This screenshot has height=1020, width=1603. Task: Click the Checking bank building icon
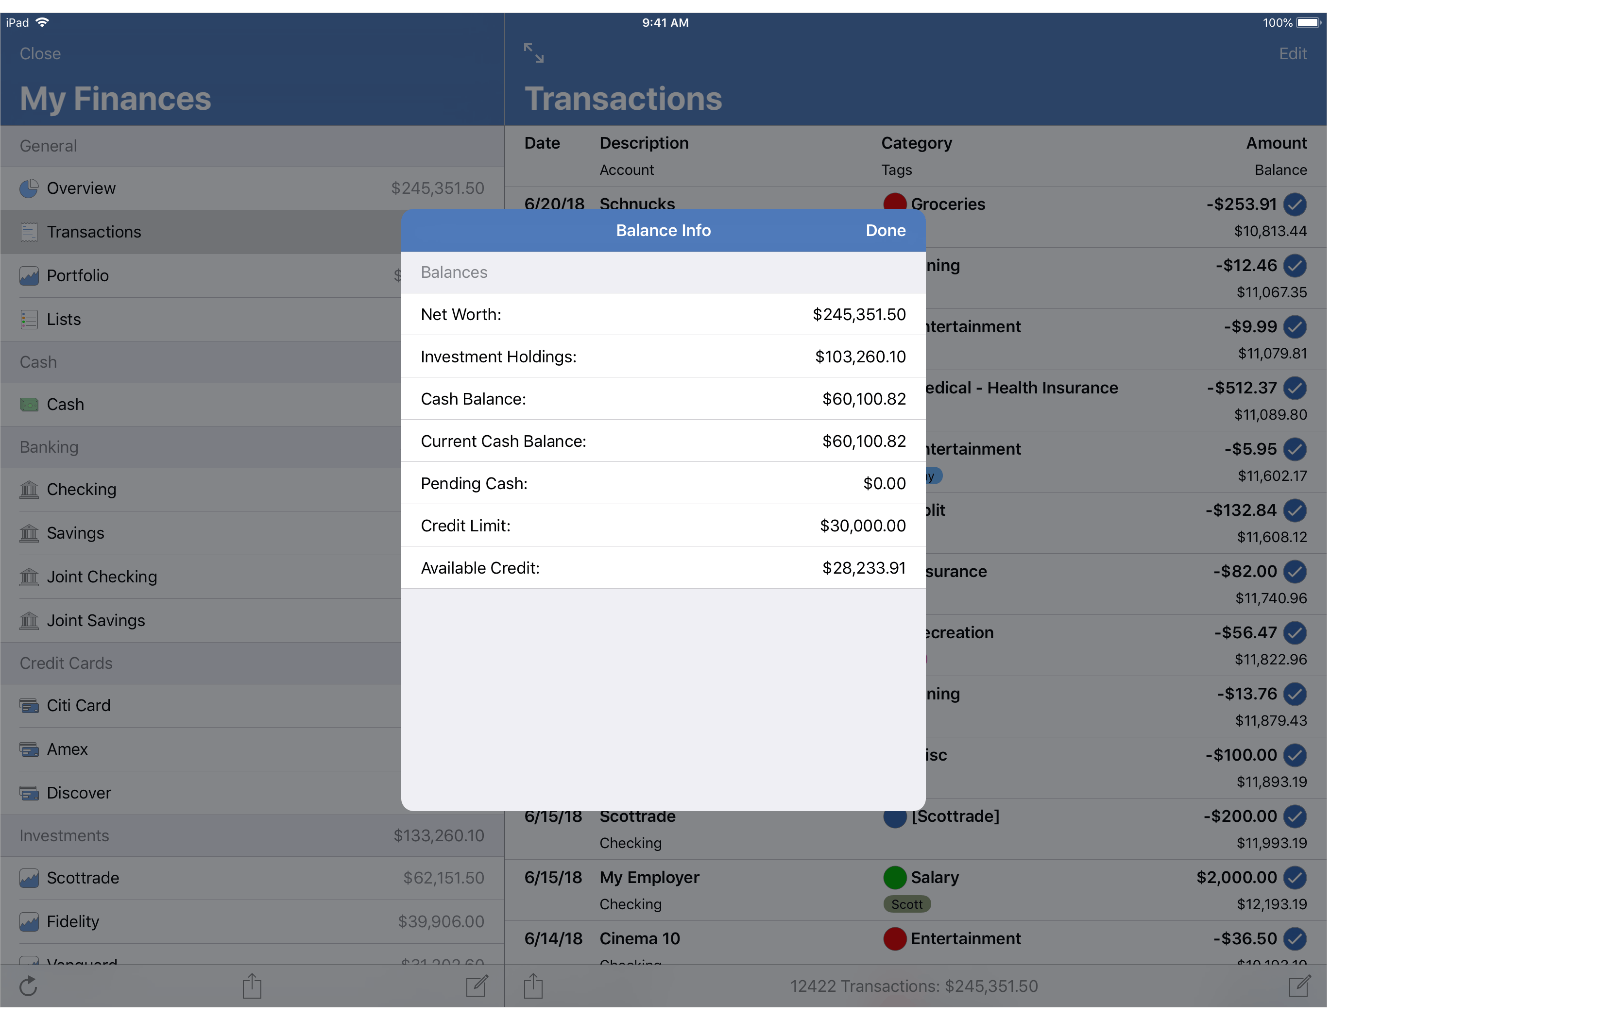(29, 490)
